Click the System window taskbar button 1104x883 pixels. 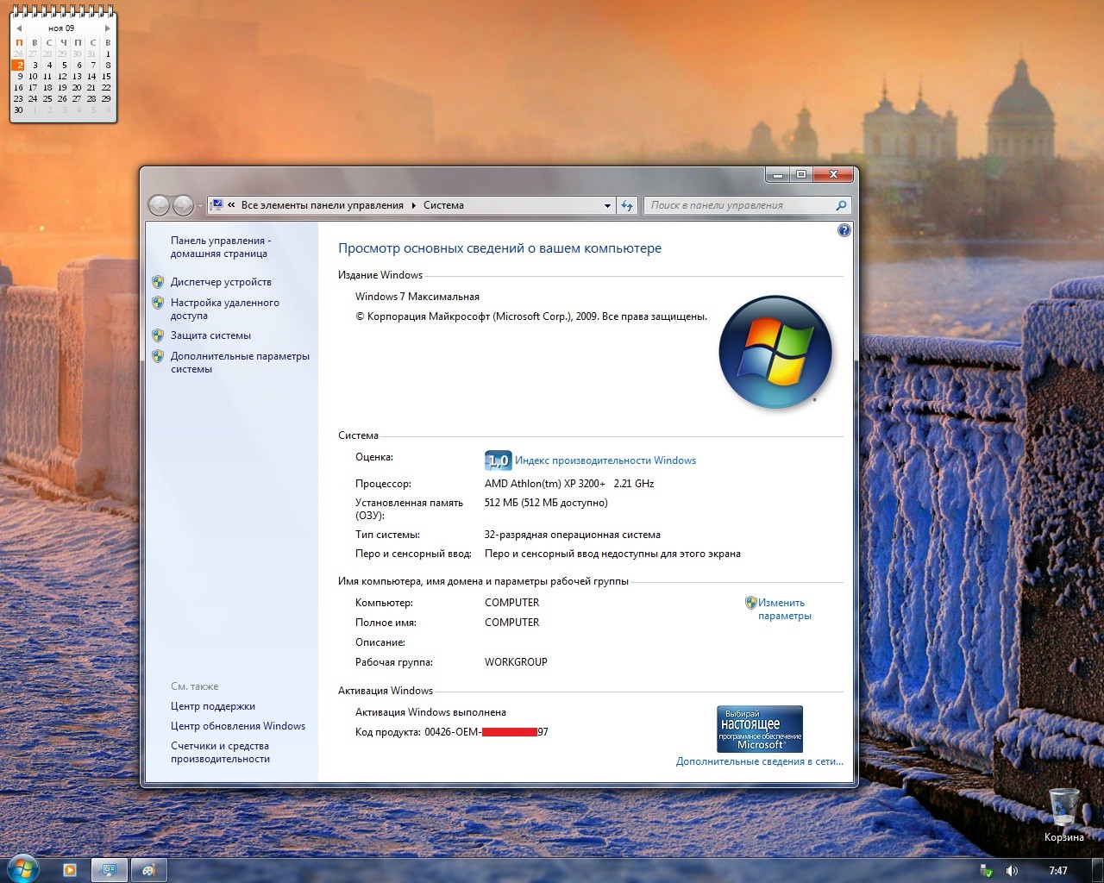tap(110, 870)
